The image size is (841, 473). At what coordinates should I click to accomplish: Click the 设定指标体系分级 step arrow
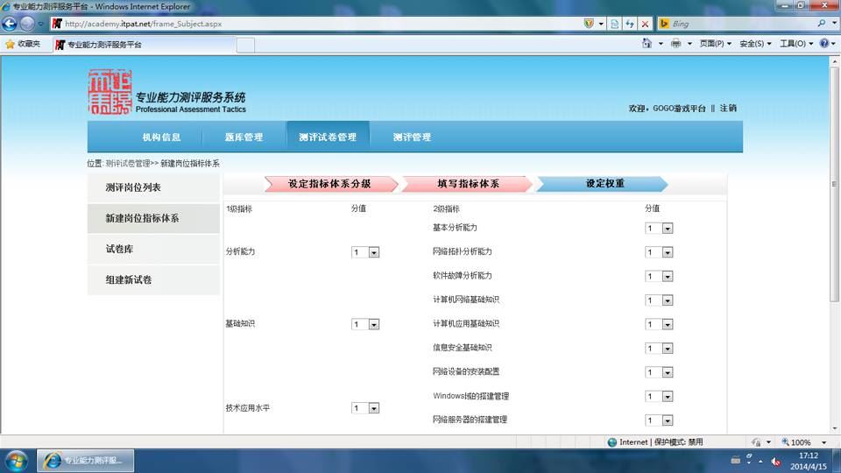coord(331,184)
